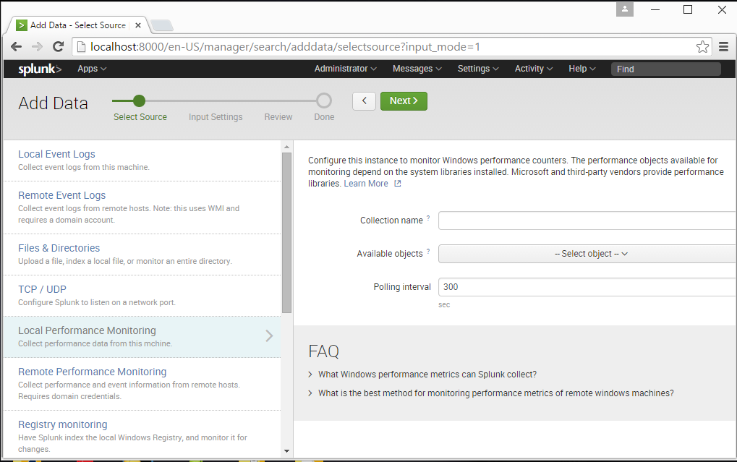The width and height of the screenshot is (737, 462).
Task: Open the Settings menu
Action: (x=478, y=69)
